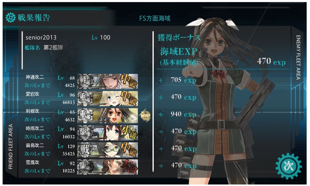
Task: Click the 軽 ship-type icon on 神通改二 banner
Action: click(84, 82)
